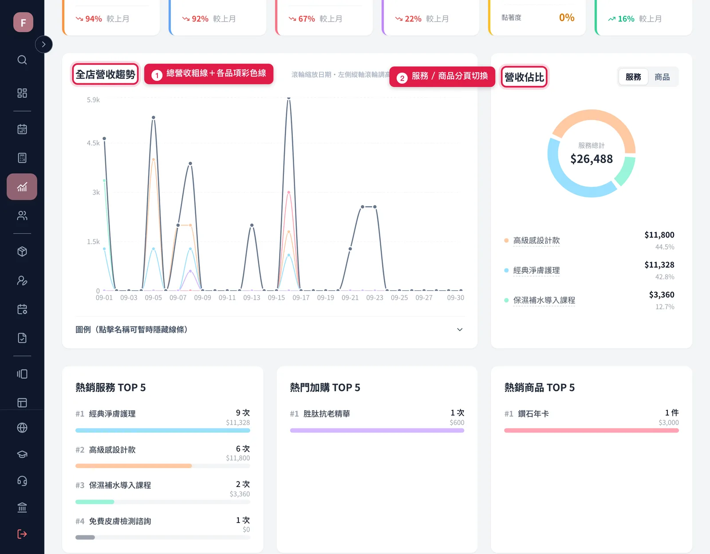
Task: Click the 服務總計 donut chart
Action: [592, 153]
